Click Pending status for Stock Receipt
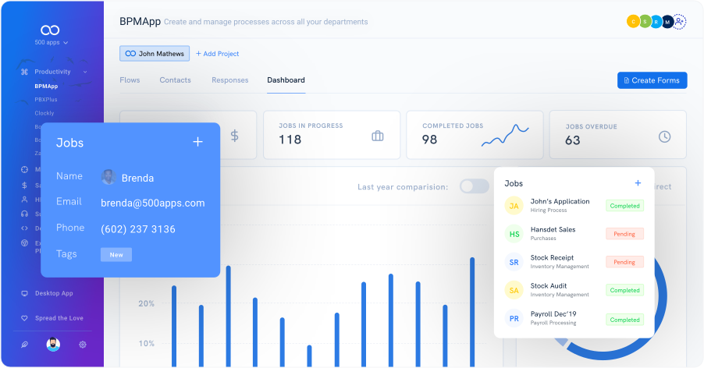Viewport: 704px width, 368px height. (624, 262)
